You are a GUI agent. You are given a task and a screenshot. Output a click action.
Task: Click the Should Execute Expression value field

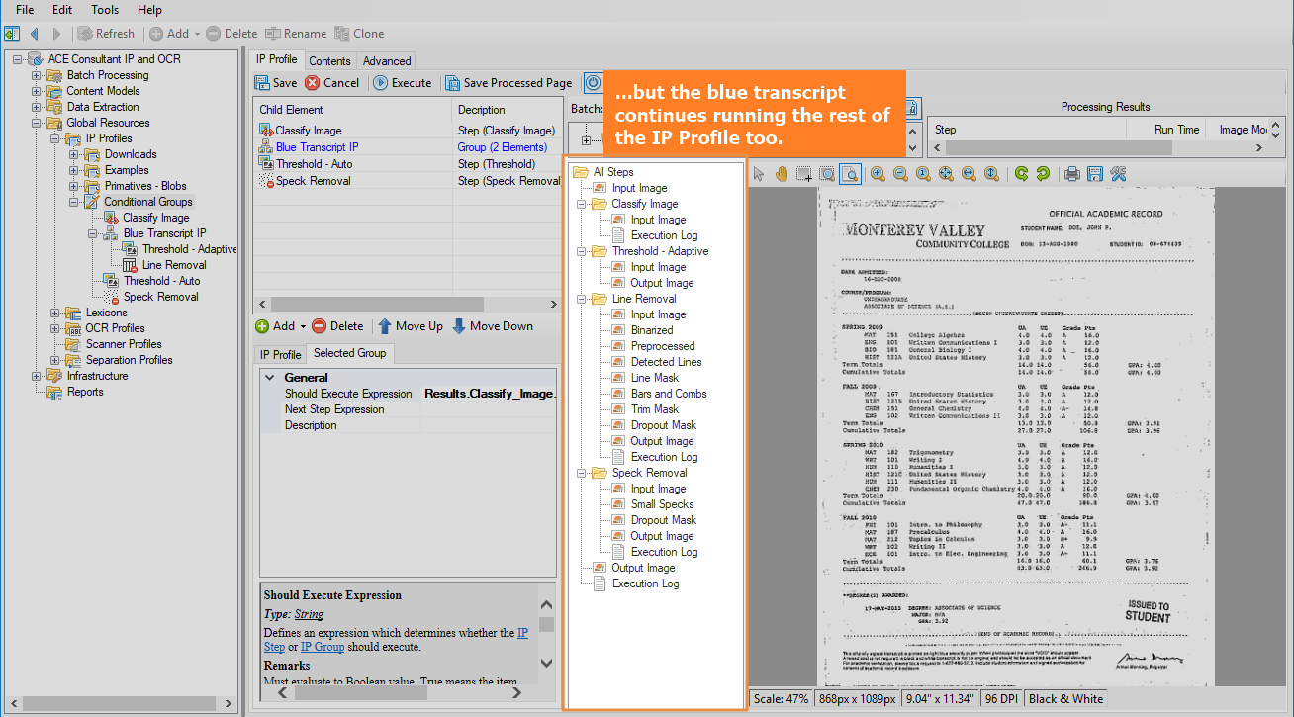pyautogui.click(x=490, y=394)
